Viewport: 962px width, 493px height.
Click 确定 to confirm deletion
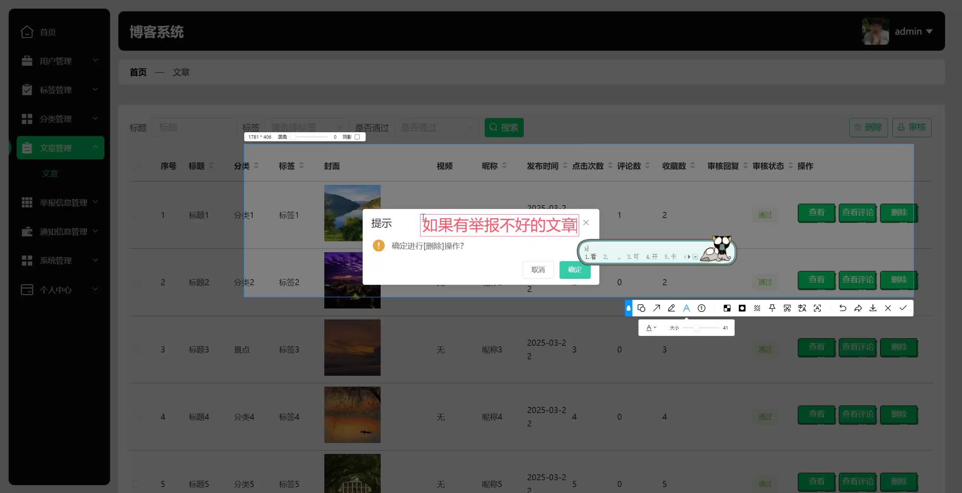pos(575,270)
